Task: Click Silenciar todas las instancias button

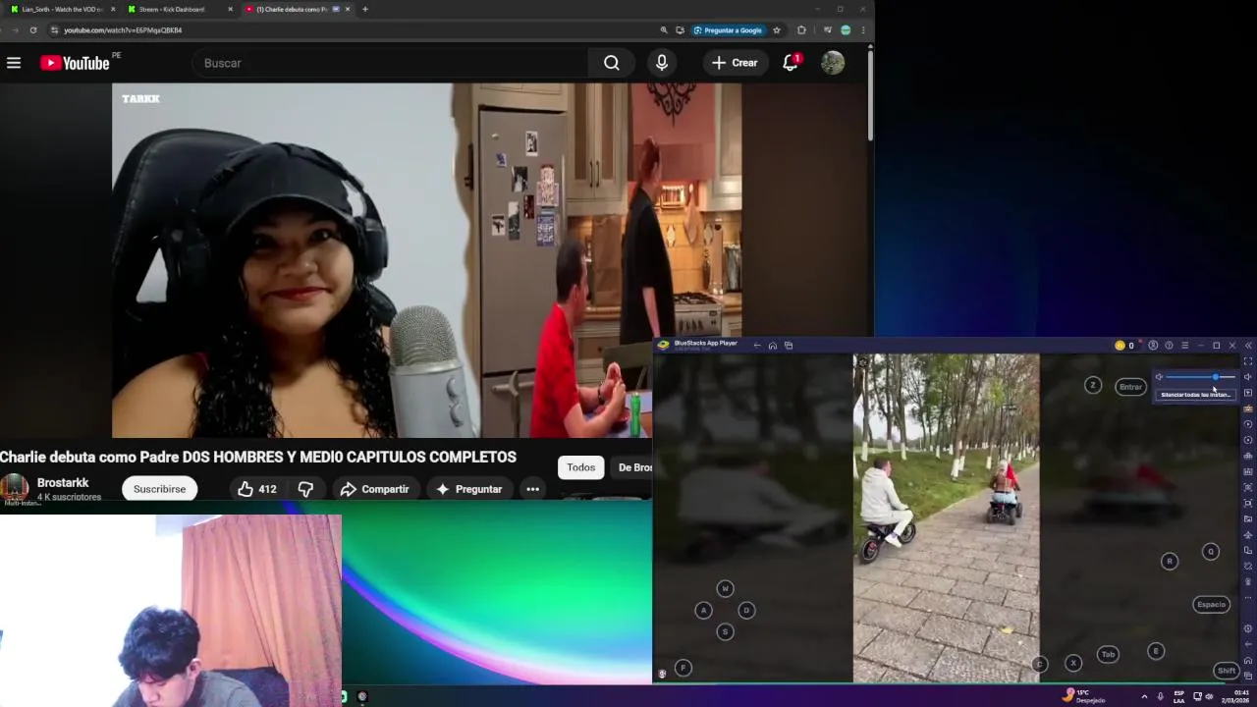Action: coord(1195,395)
